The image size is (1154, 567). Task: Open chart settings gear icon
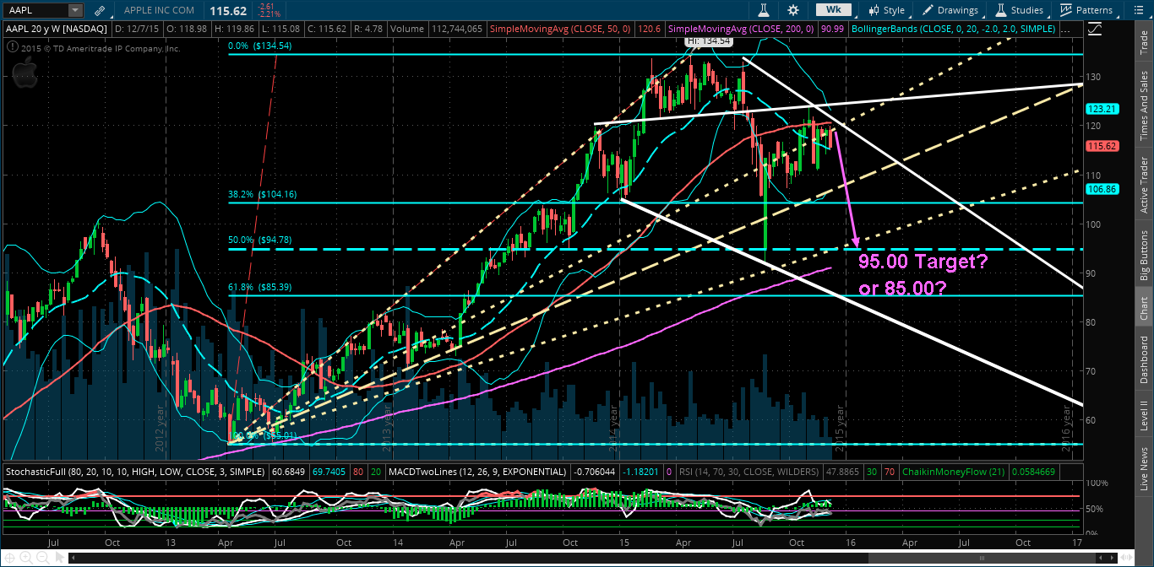pyautogui.click(x=792, y=10)
